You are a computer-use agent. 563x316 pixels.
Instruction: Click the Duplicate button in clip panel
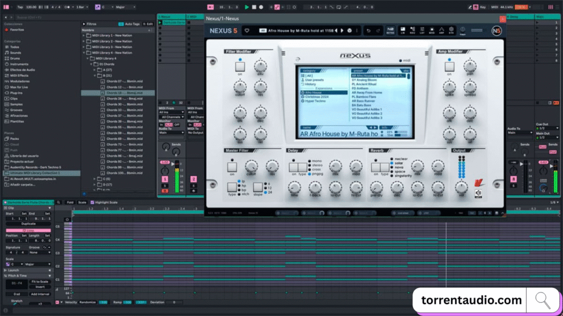coord(28,224)
